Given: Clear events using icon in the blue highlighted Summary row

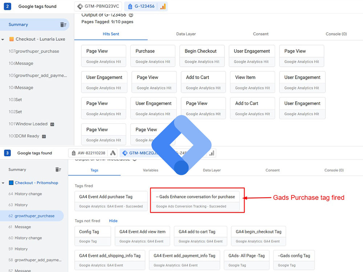Looking at the screenshot, I should pyautogui.click(x=63, y=25).
